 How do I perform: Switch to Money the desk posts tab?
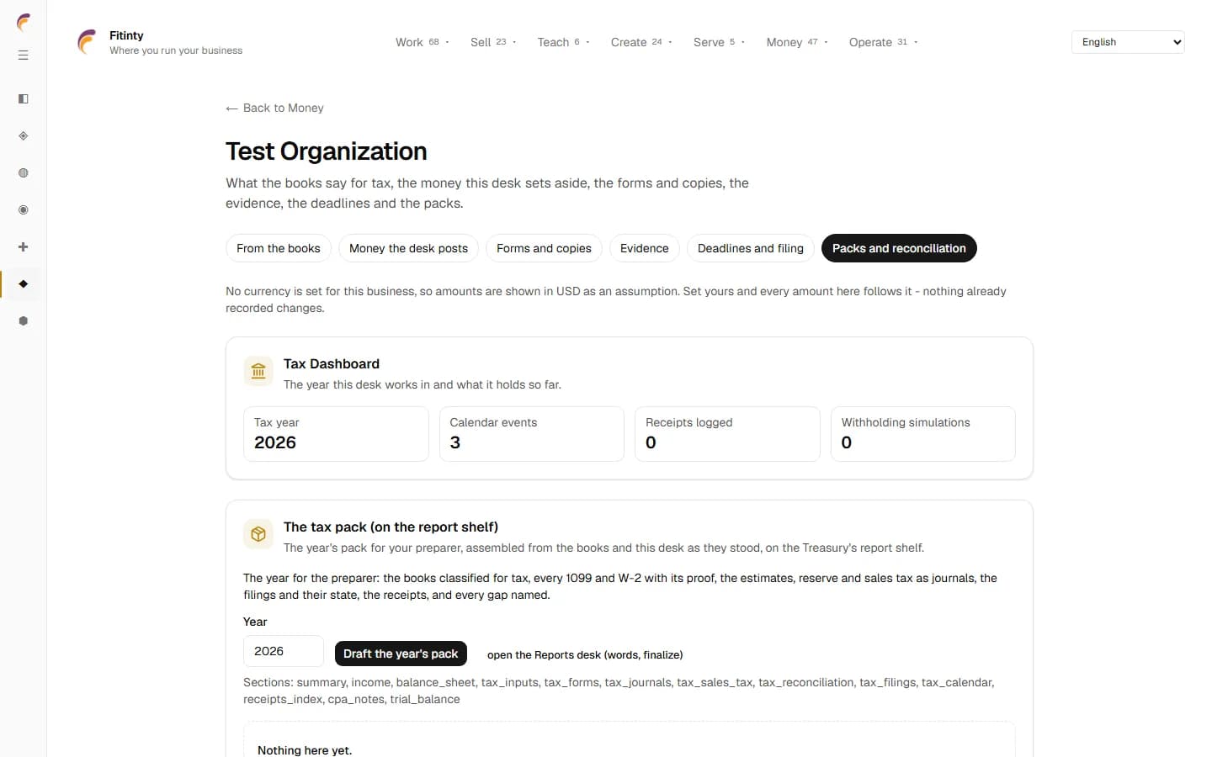pos(408,248)
